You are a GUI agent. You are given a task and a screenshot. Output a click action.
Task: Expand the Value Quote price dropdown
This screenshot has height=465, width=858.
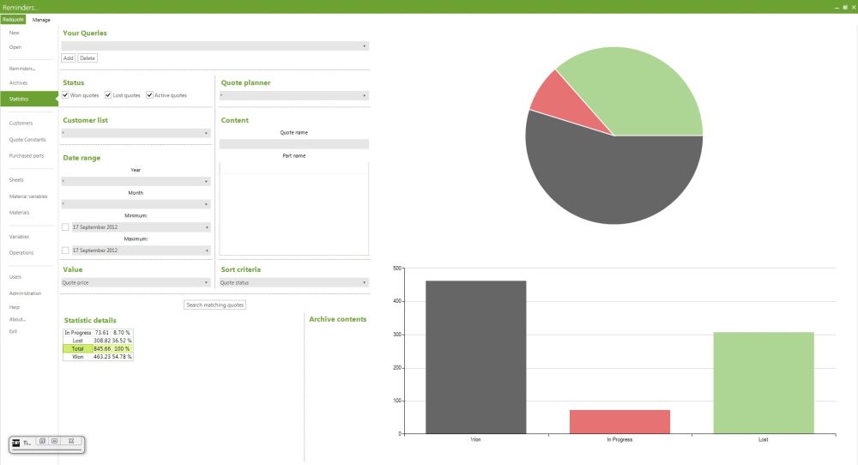pos(136,282)
